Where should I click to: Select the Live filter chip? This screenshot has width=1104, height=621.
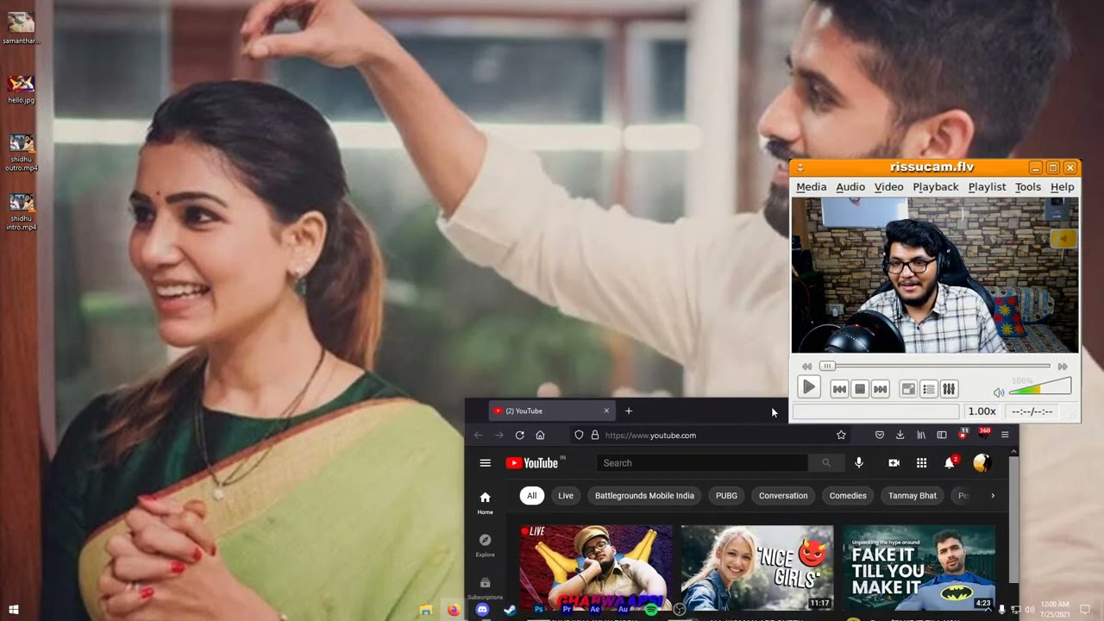(566, 495)
